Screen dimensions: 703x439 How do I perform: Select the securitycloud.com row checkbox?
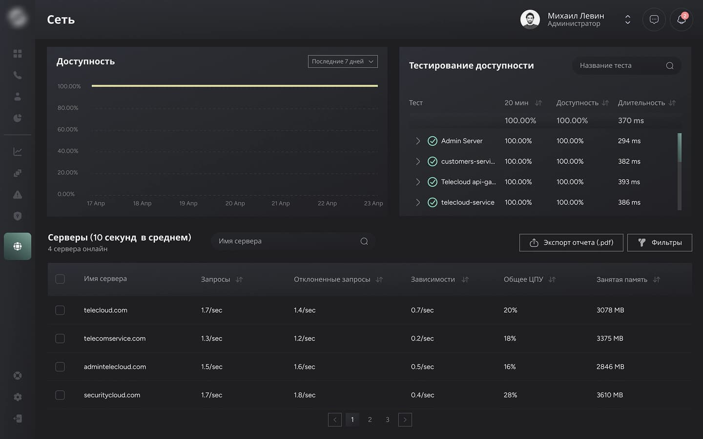point(60,395)
